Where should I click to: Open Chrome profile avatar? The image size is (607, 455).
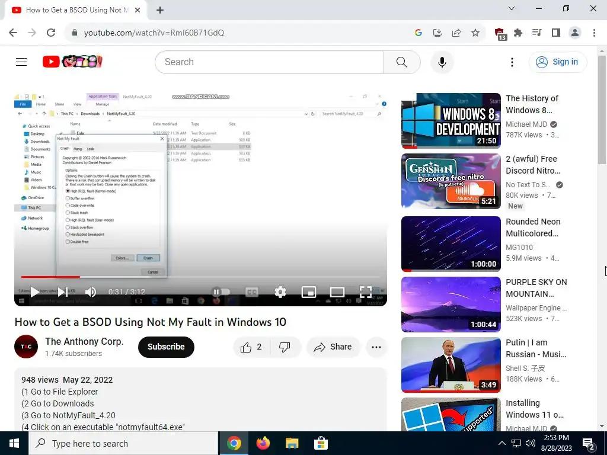point(575,33)
